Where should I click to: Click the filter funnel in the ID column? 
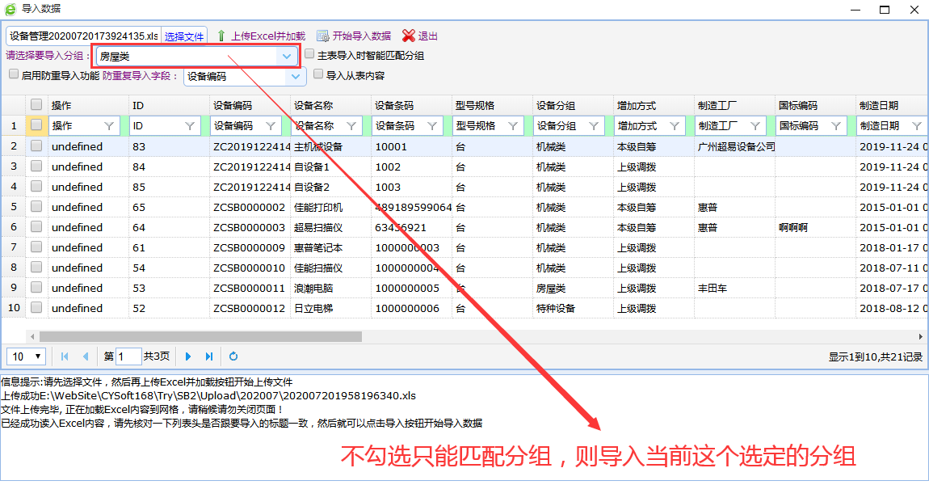[190, 126]
